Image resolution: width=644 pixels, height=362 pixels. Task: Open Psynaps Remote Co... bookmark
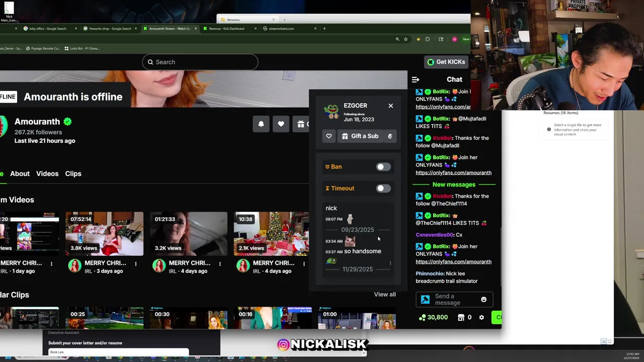pos(43,49)
